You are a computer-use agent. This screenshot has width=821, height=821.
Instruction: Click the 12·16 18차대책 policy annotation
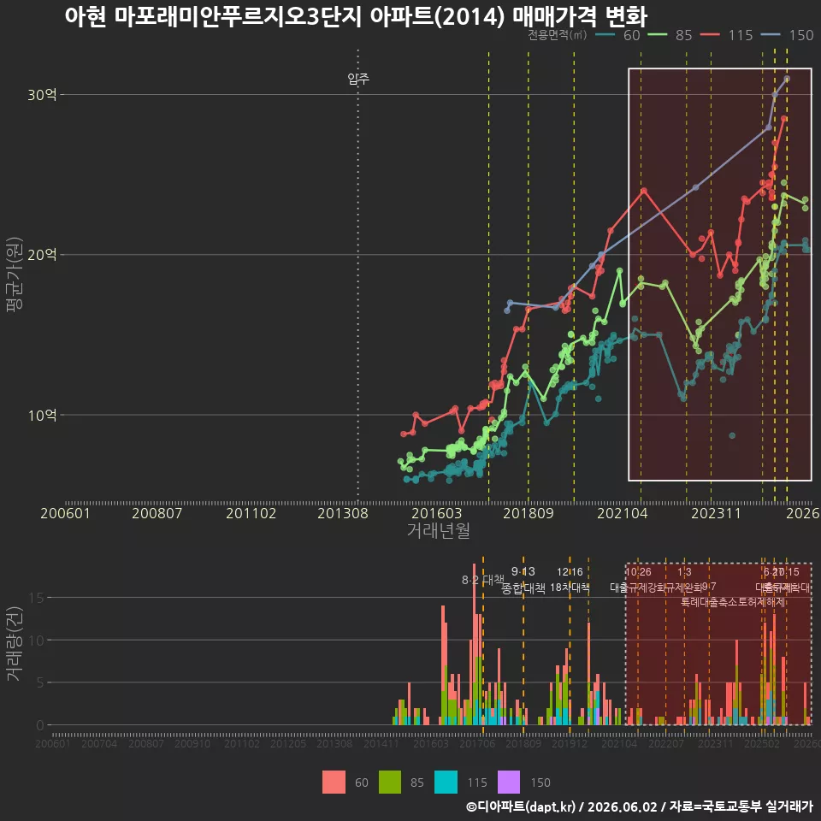[x=570, y=580]
